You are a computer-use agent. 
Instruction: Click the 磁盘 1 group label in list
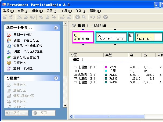click(78, 59)
